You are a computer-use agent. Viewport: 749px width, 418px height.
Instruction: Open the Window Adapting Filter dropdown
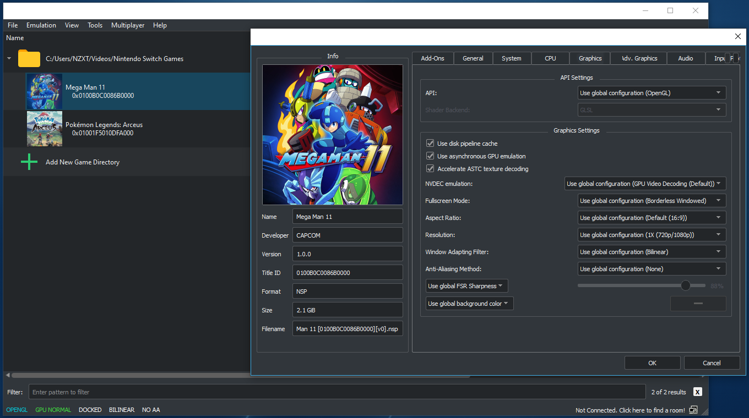652,252
